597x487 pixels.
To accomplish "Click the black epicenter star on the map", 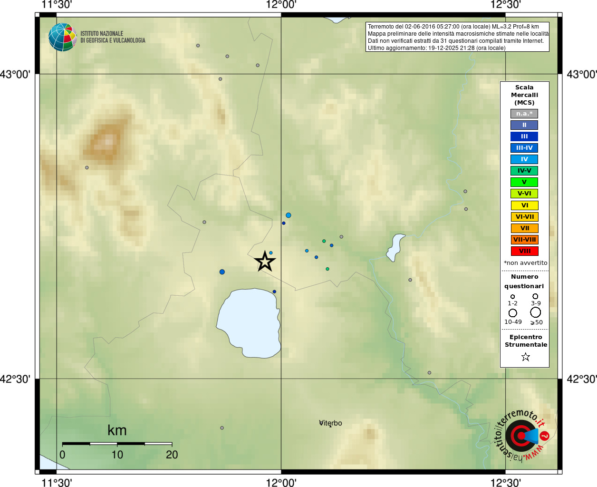I will click(265, 261).
